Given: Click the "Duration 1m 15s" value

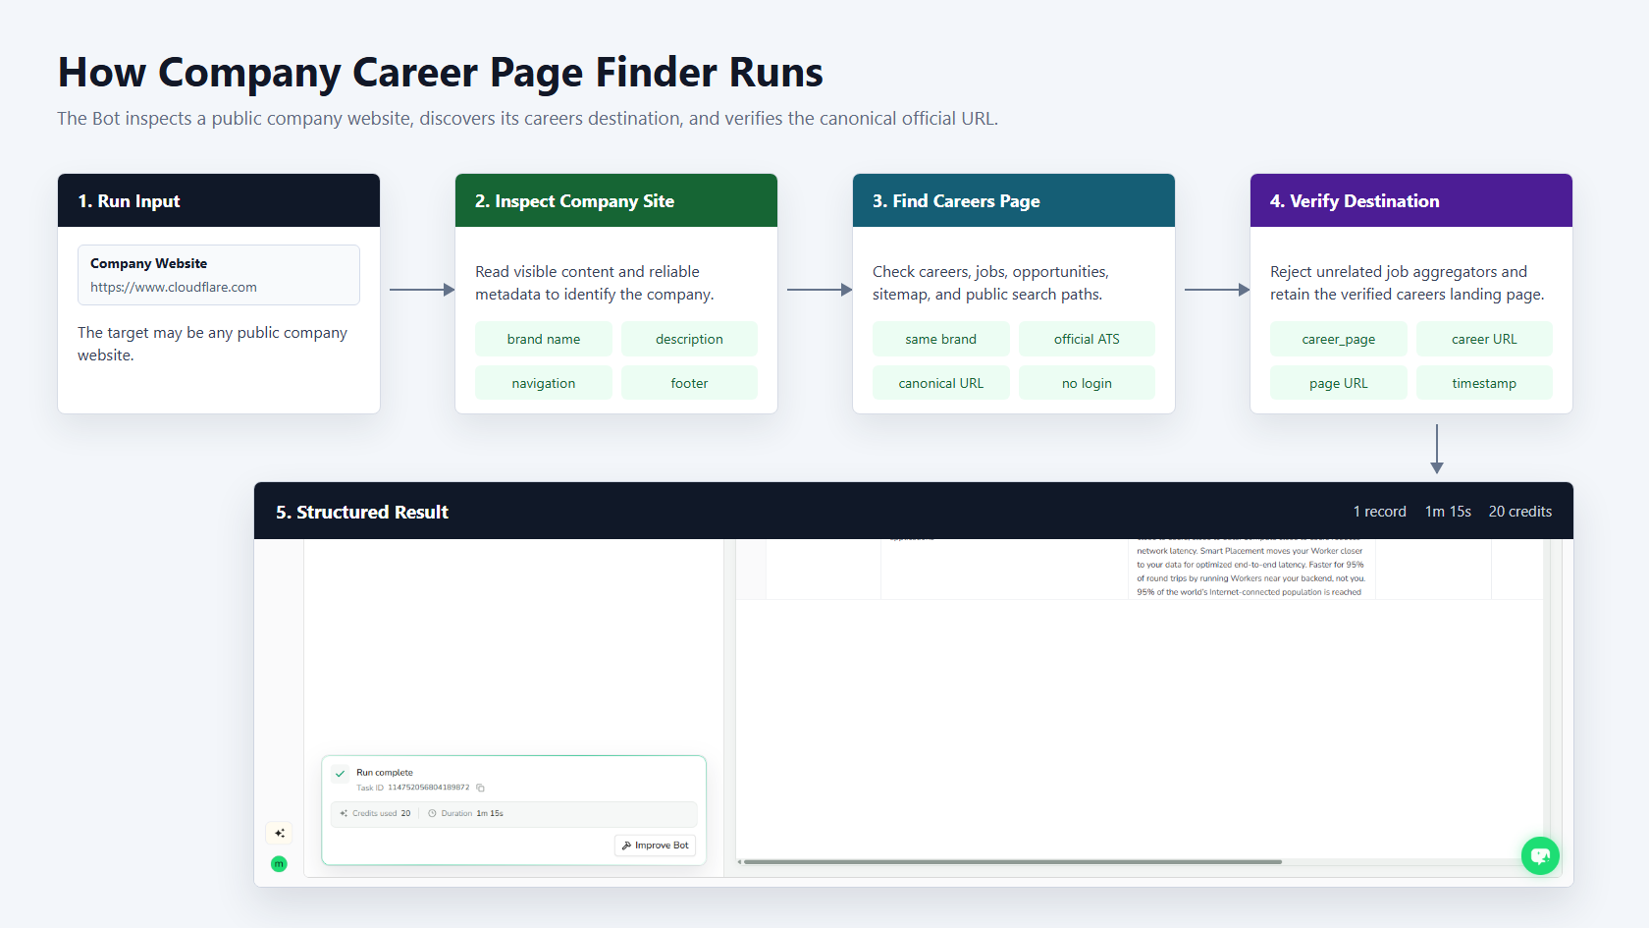Looking at the screenshot, I should tap(472, 813).
